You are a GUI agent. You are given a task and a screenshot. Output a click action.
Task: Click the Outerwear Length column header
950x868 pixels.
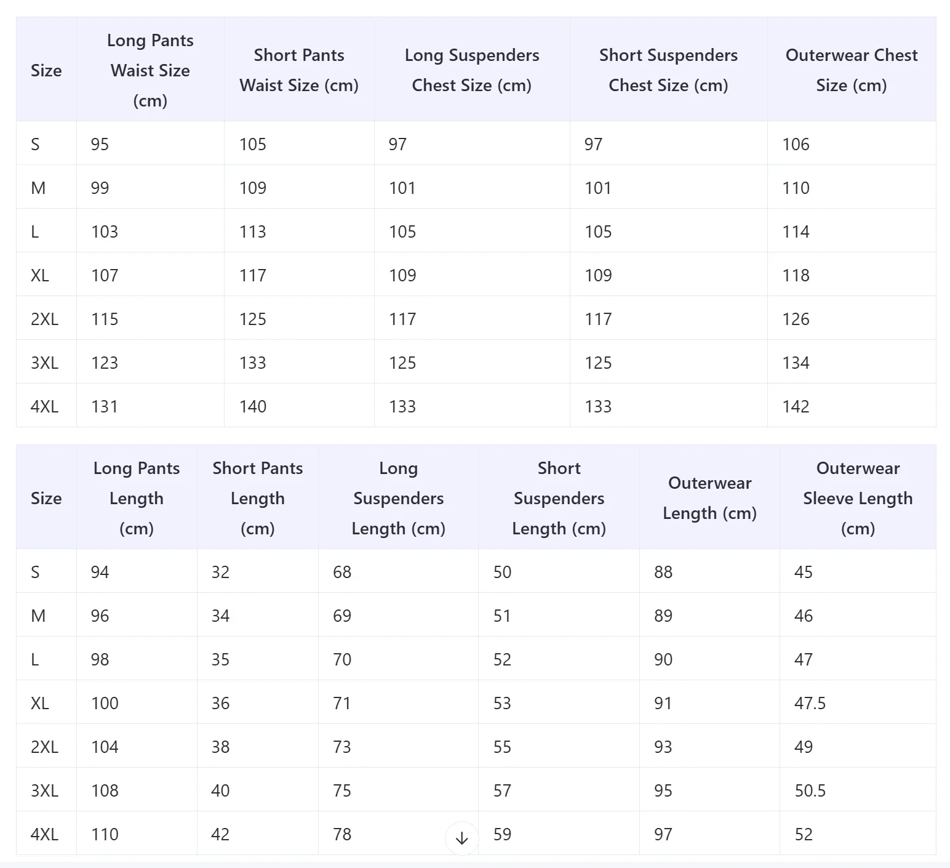pyautogui.click(x=709, y=497)
